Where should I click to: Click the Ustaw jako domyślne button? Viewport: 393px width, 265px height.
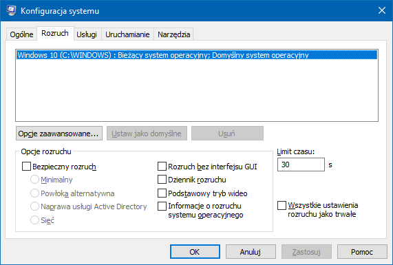[x=147, y=134]
